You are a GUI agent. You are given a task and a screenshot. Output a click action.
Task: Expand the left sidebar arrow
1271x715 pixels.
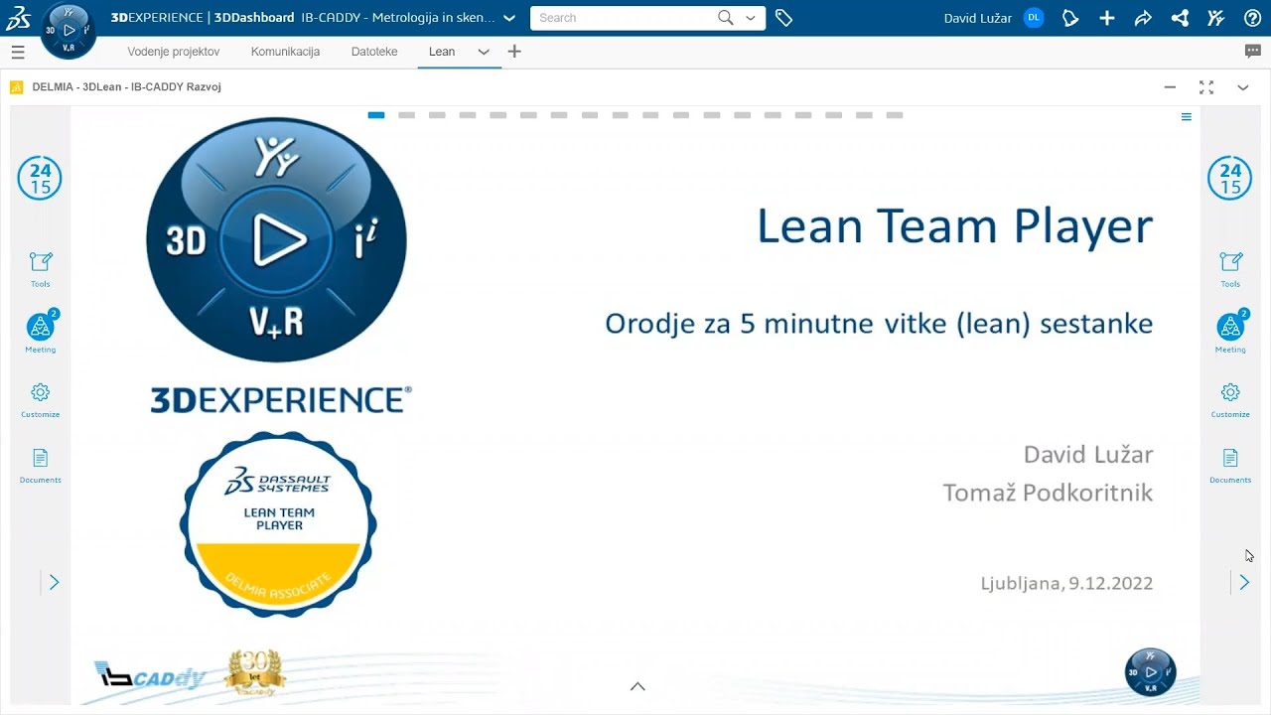54,583
